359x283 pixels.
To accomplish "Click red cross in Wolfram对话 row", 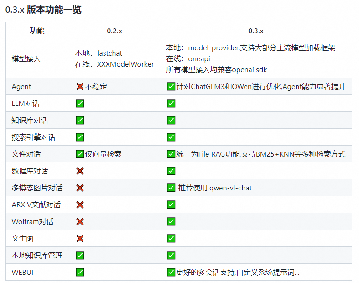I will [x=80, y=221].
